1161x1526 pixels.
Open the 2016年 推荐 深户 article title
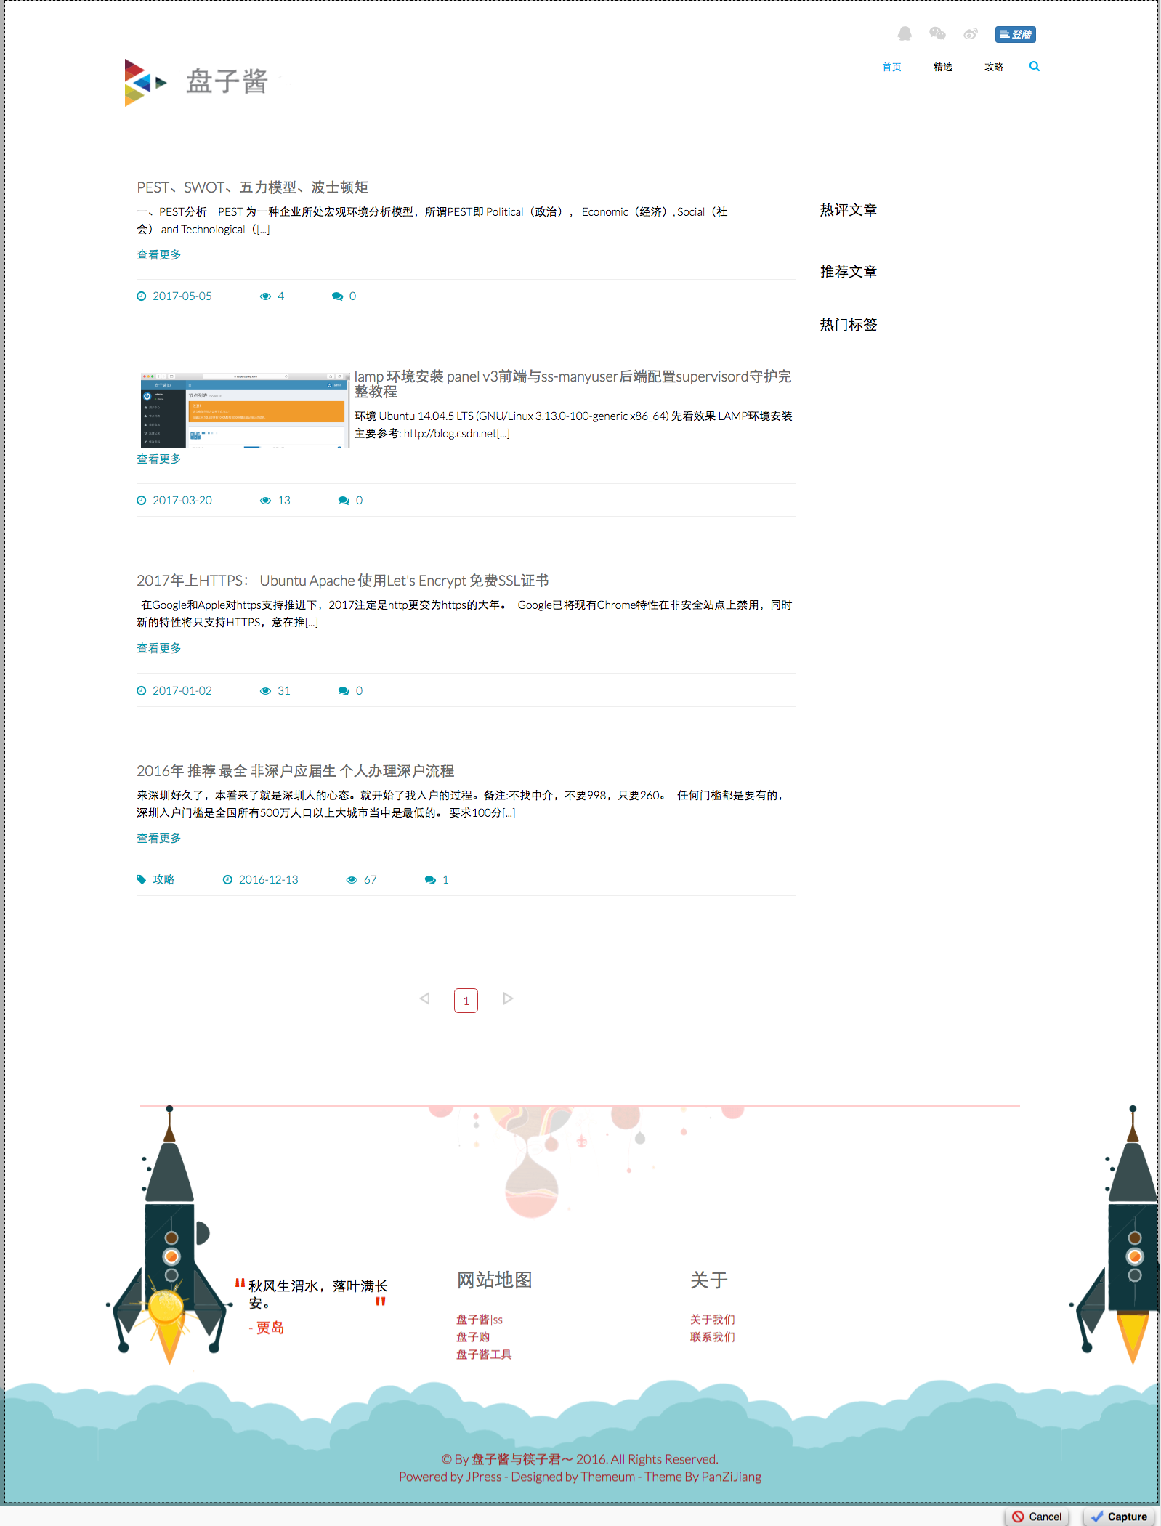pyautogui.click(x=295, y=771)
